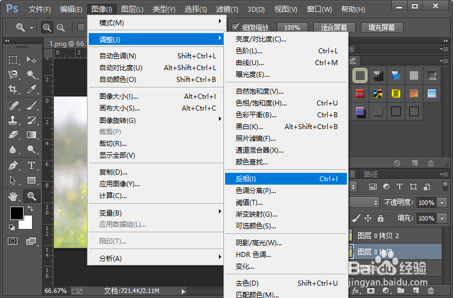Expand 图像旋转(G) submenu
The width and height of the screenshot is (453, 298).
click(x=156, y=120)
